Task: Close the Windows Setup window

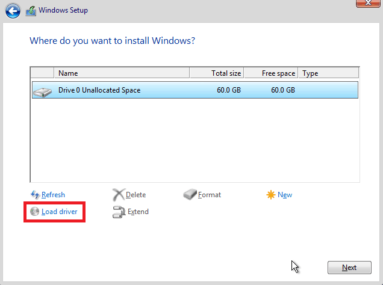Action: [368, 3]
